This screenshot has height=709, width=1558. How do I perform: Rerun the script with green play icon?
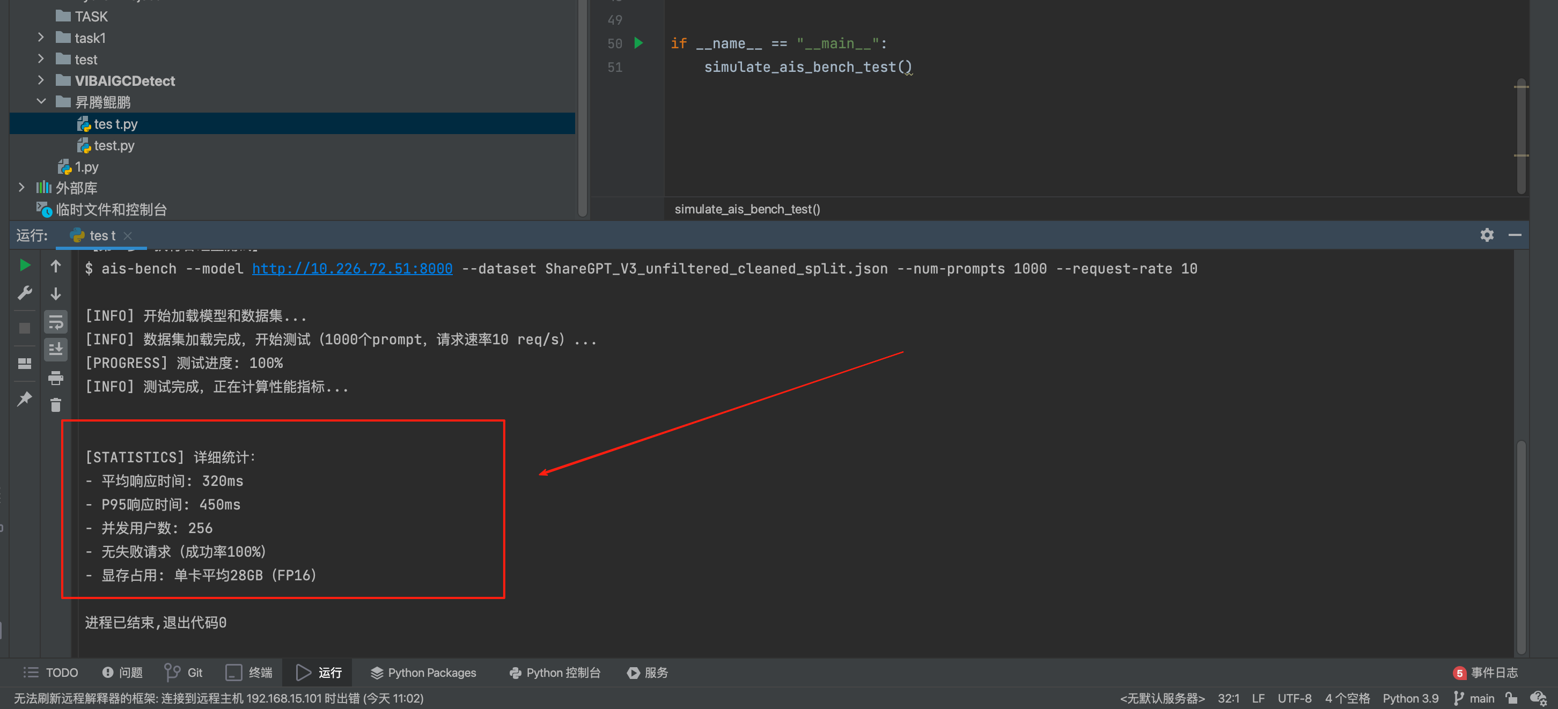pyautogui.click(x=25, y=265)
